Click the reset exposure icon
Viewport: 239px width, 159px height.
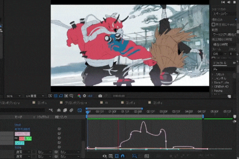tap(84, 96)
